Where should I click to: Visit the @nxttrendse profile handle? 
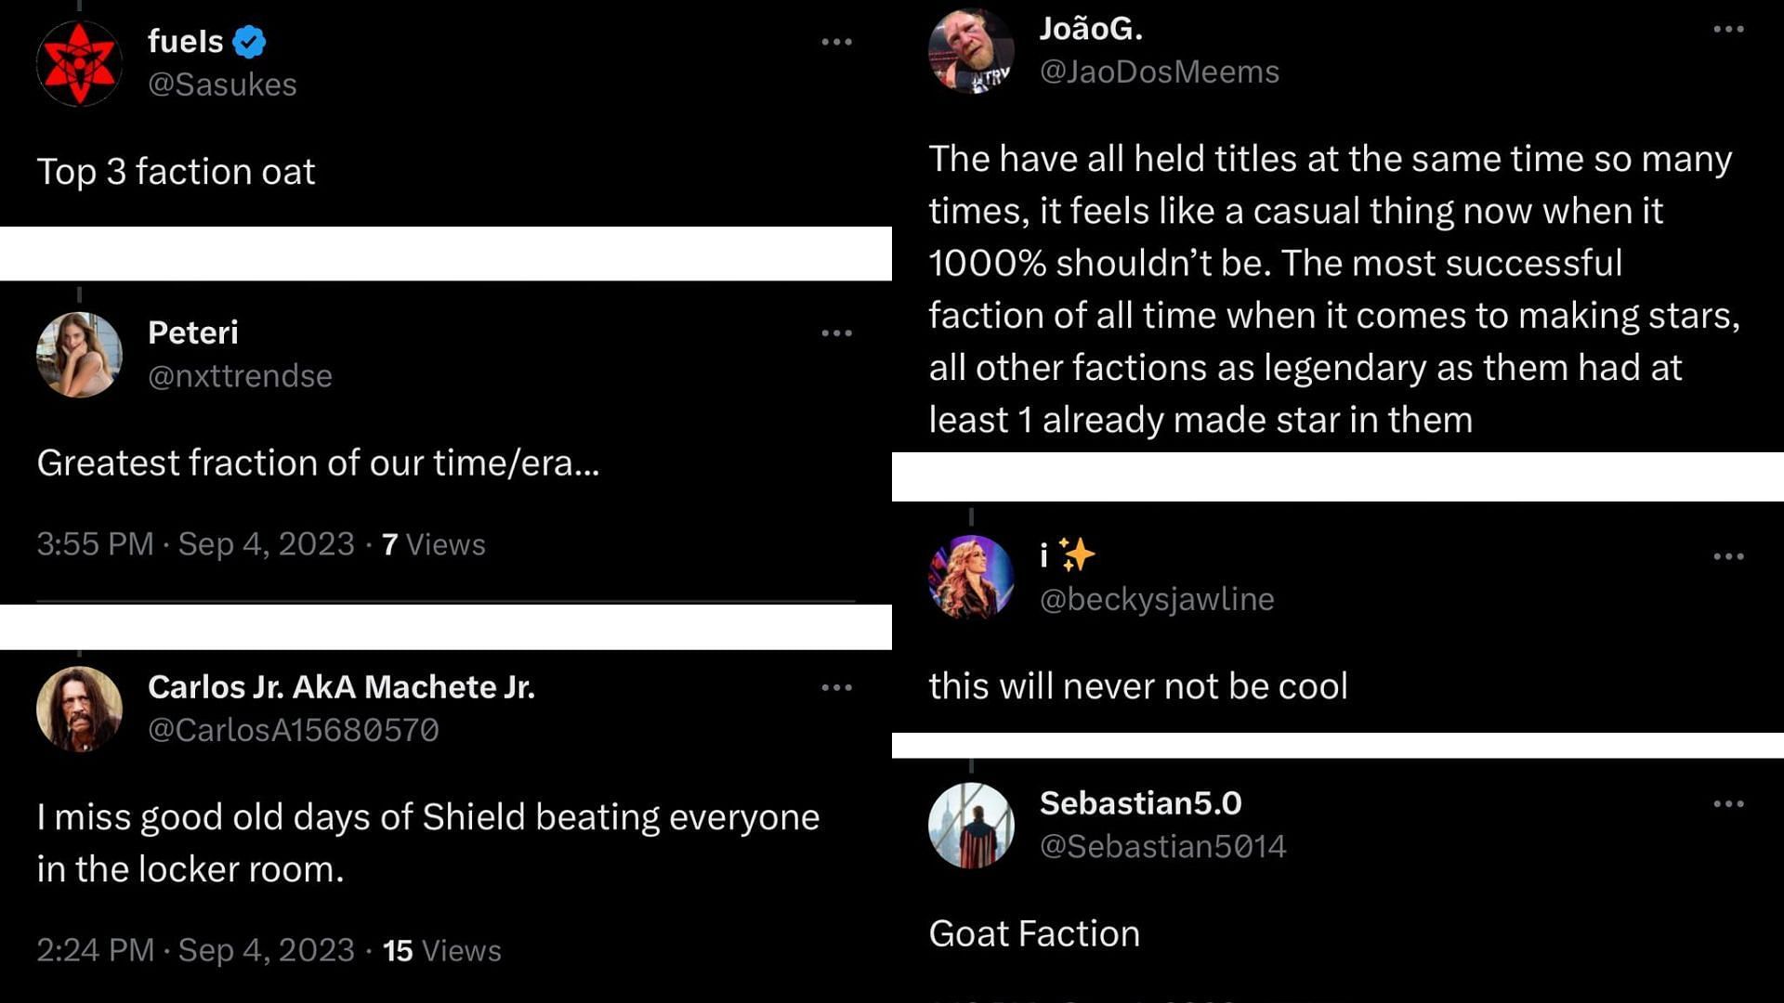240,376
